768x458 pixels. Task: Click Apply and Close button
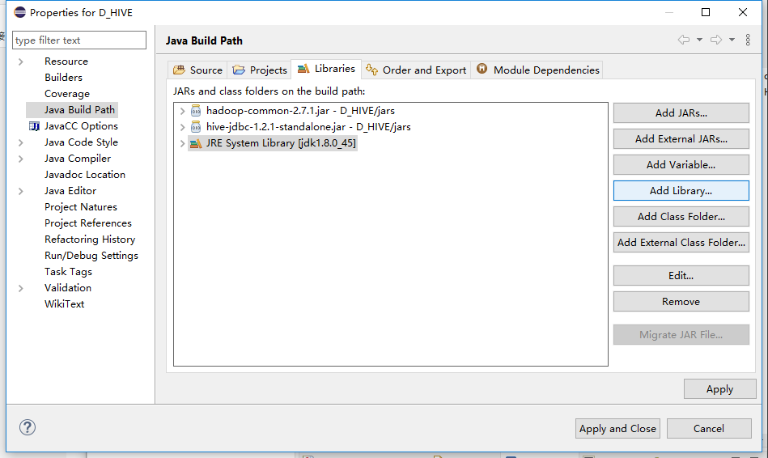pyautogui.click(x=617, y=429)
